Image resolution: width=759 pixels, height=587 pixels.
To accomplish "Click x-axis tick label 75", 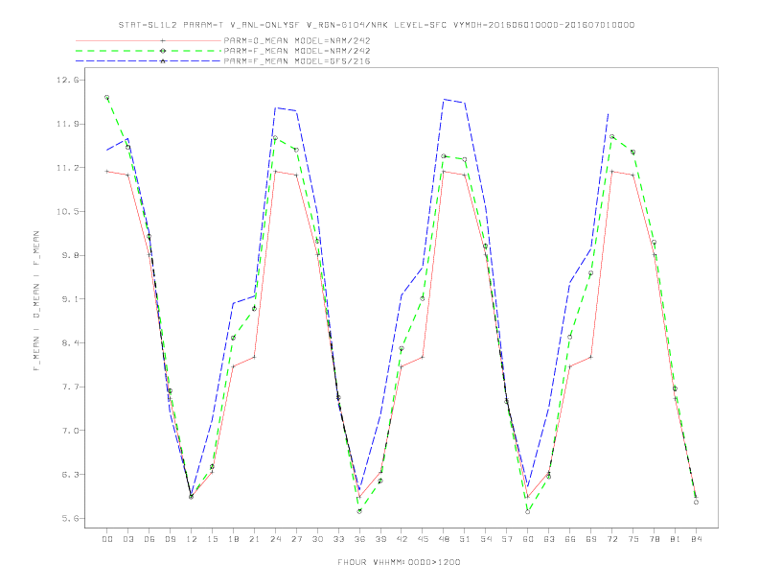I will tap(633, 539).
